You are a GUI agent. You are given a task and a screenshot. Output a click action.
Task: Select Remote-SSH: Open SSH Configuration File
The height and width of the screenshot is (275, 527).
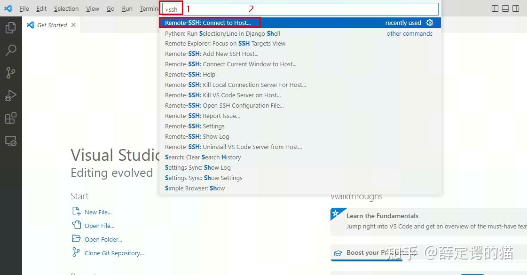(x=300, y=106)
